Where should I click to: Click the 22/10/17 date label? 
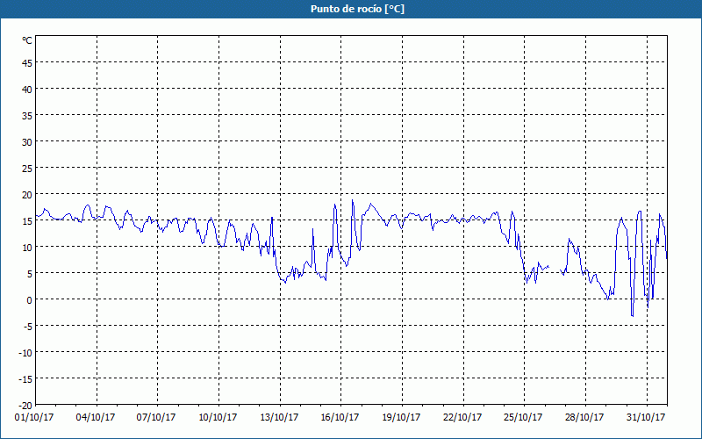[462, 417]
